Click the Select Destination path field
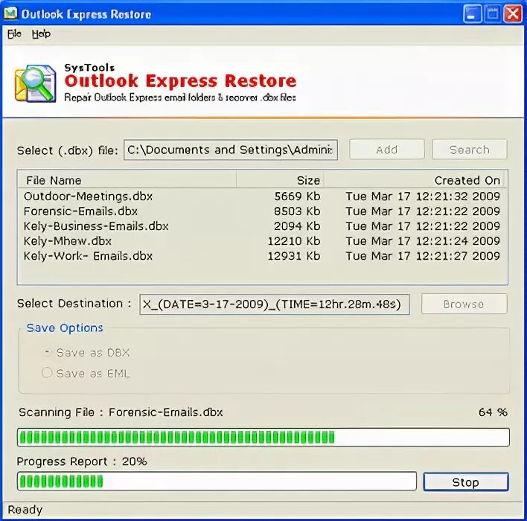The height and width of the screenshot is (521, 527). (275, 304)
